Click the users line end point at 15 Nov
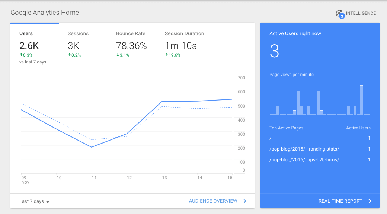 232,99
